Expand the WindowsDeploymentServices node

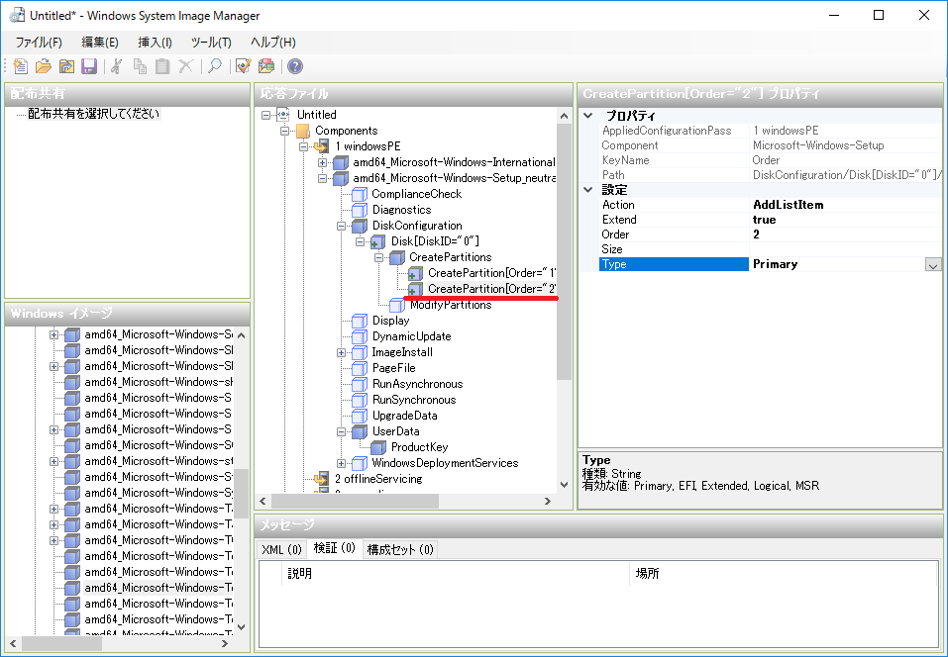tap(341, 464)
